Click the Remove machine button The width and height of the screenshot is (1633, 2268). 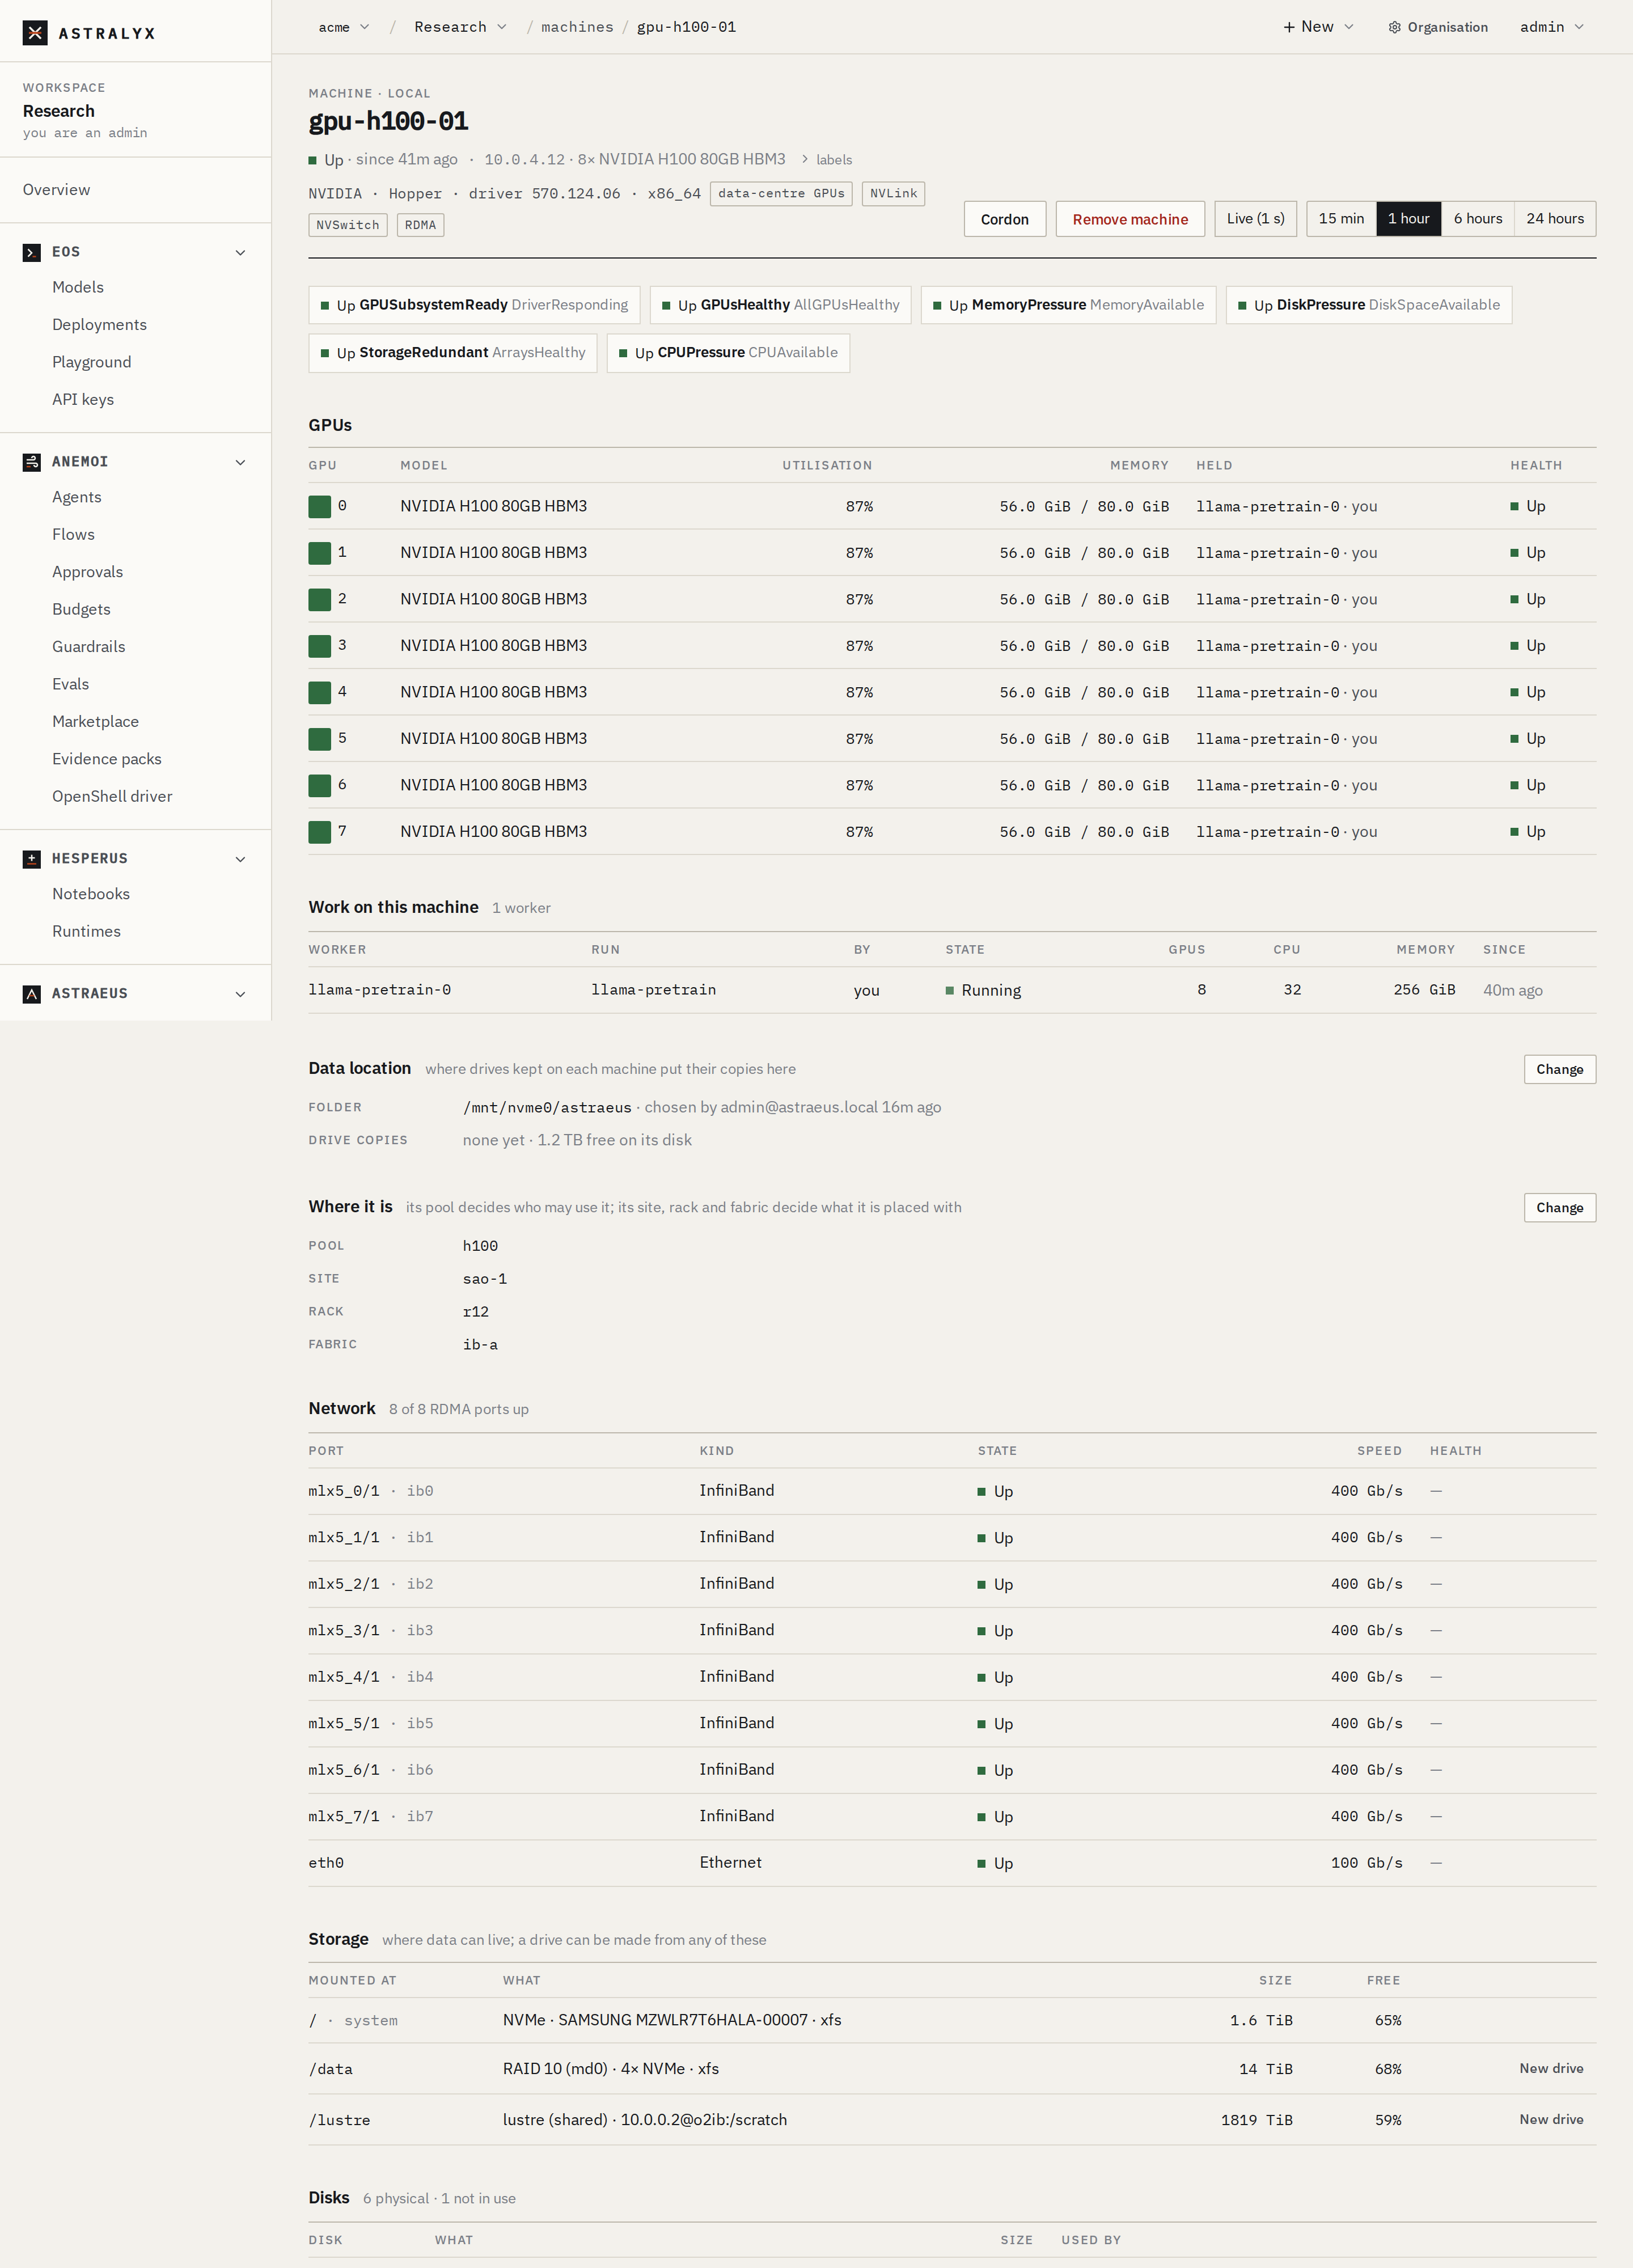coord(1130,219)
